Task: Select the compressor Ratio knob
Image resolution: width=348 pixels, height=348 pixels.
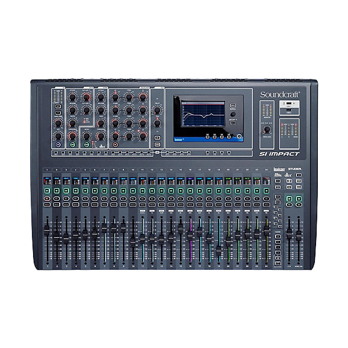Action: point(86,136)
